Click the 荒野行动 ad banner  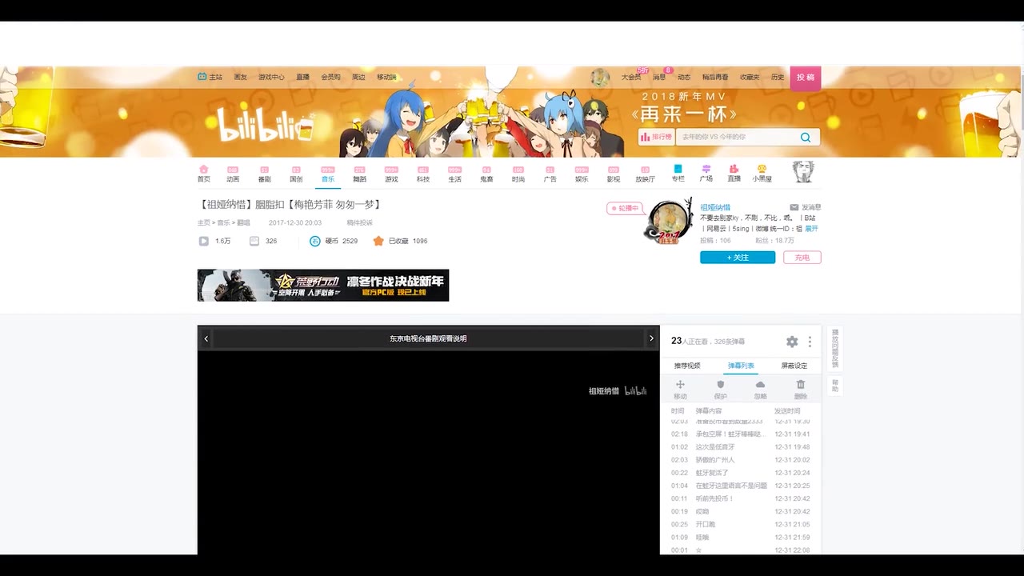click(x=323, y=285)
